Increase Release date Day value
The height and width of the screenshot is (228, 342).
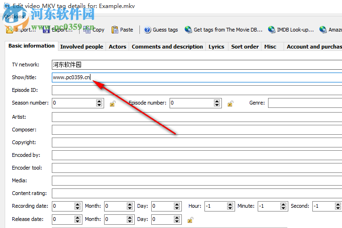177,218
